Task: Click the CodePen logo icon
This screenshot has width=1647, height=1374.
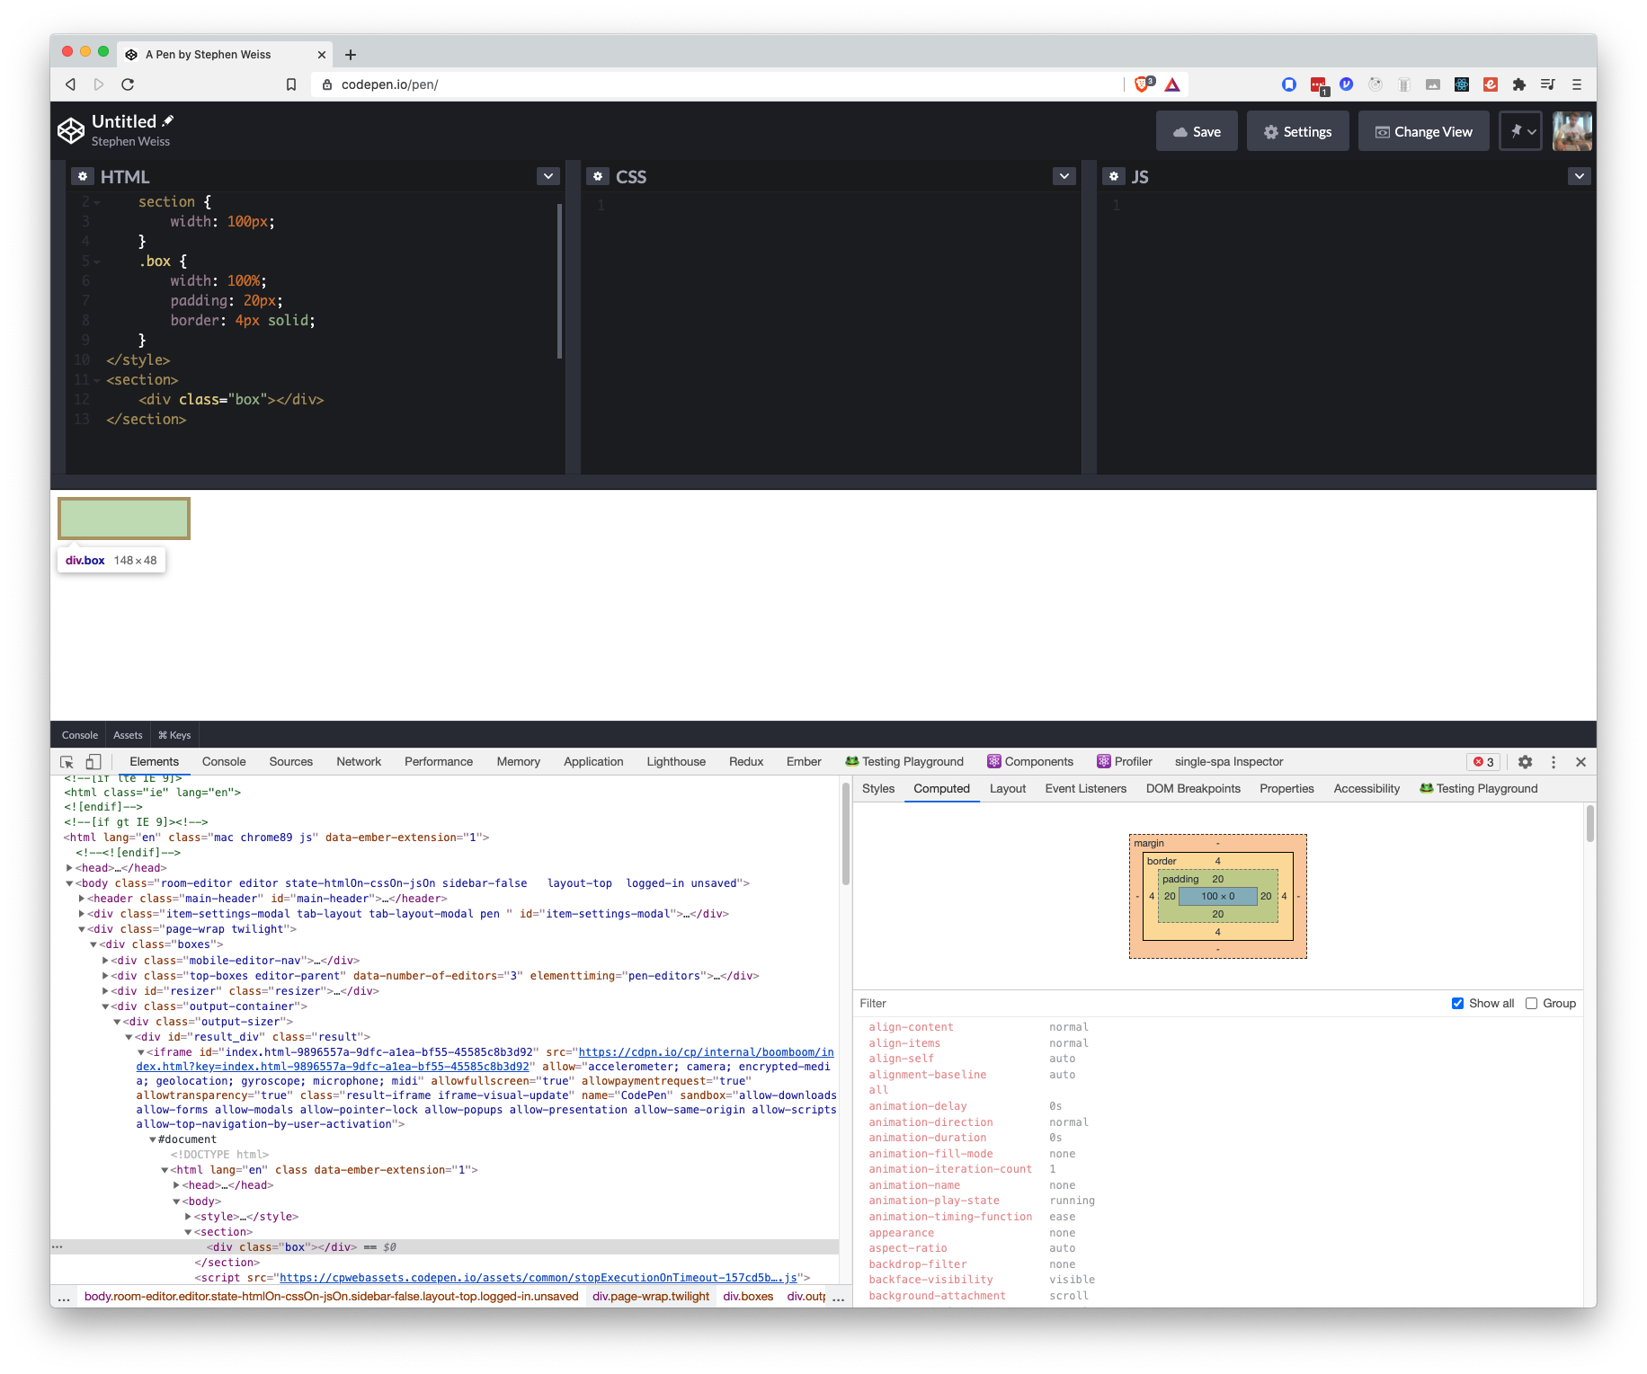Action: click(x=71, y=131)
